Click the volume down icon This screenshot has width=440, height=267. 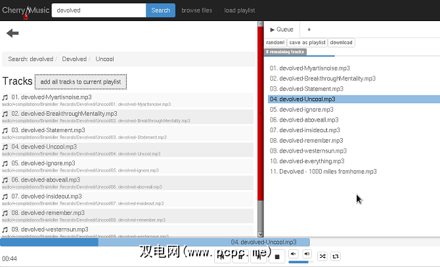[x=292, y=255]
